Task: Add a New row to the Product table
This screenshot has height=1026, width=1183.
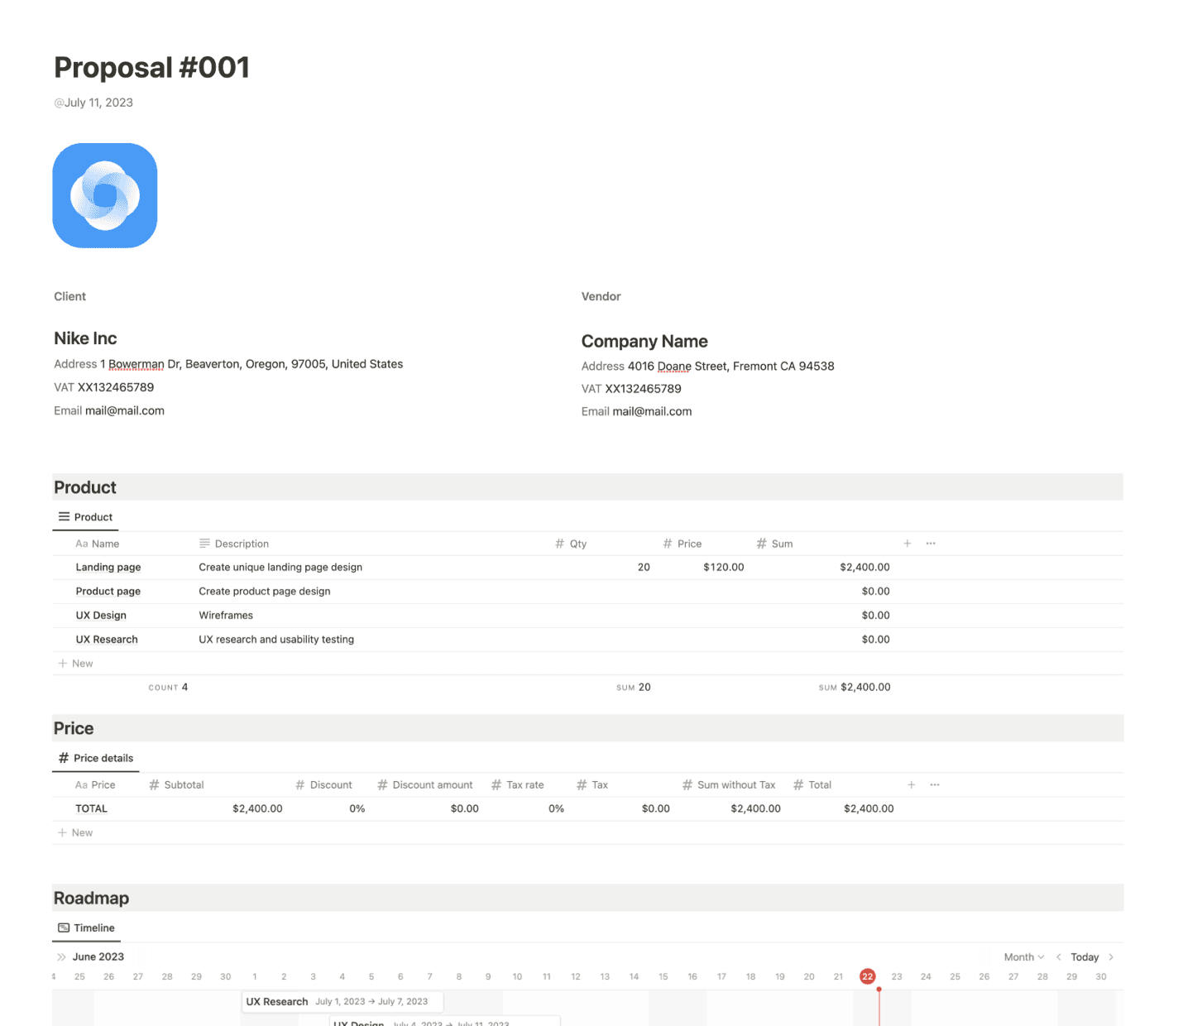Action: [75, 664]
